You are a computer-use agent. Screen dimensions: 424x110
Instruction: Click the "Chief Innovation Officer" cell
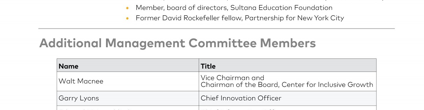coord(288,98)
